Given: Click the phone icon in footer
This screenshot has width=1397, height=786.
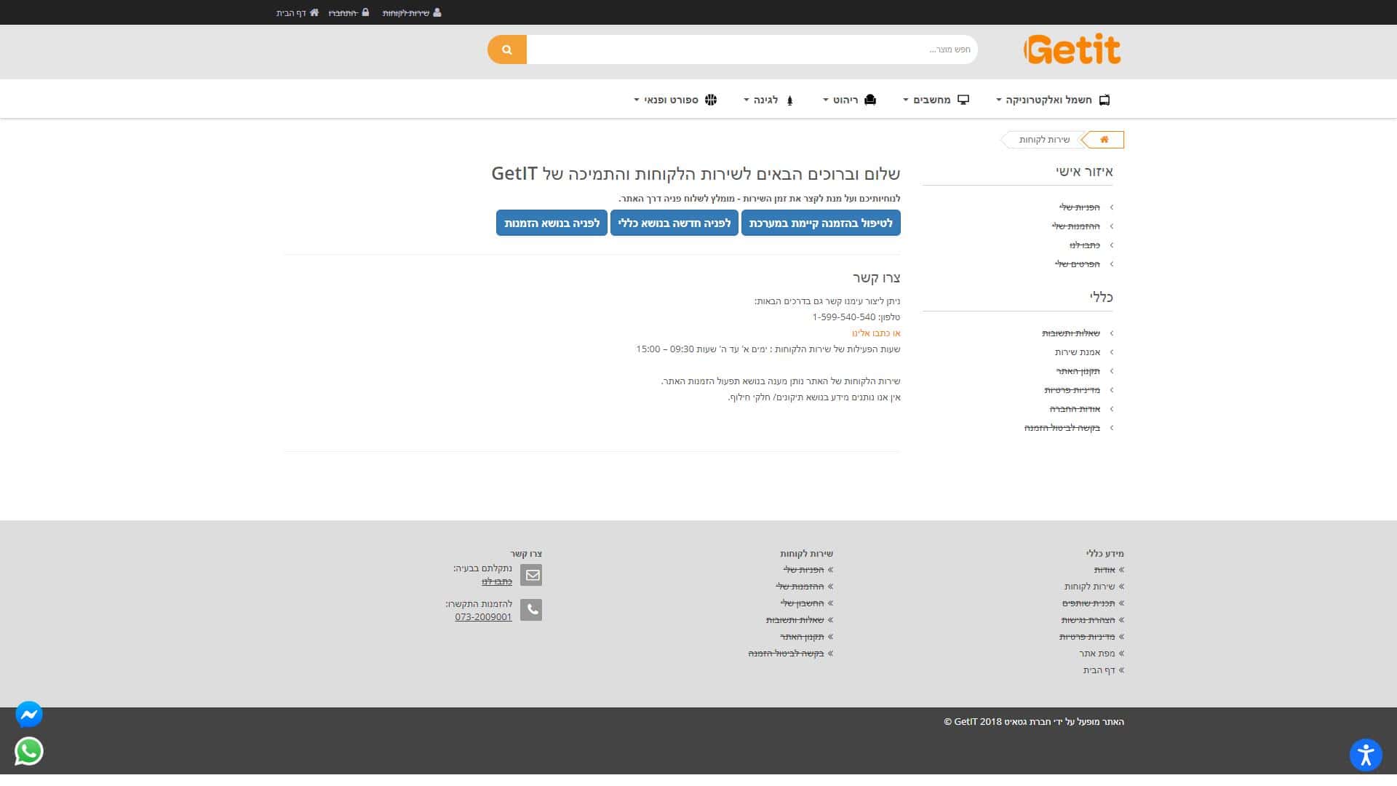Looking at the screenshot, I should coord(531,610).
